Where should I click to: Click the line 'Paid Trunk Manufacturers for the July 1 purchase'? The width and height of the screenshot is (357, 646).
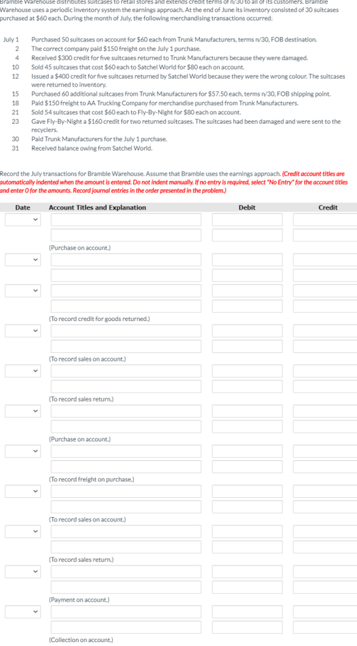(99, 140)
